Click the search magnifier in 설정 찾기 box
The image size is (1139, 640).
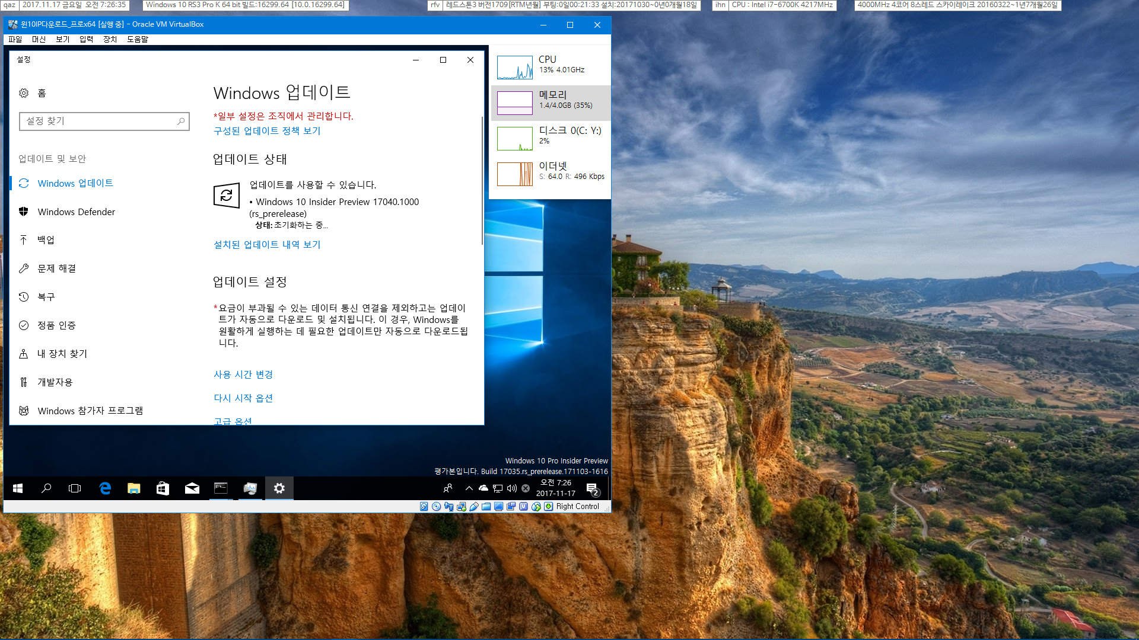(181, 121)
